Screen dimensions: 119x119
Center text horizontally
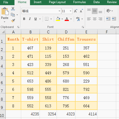(95, 19)
